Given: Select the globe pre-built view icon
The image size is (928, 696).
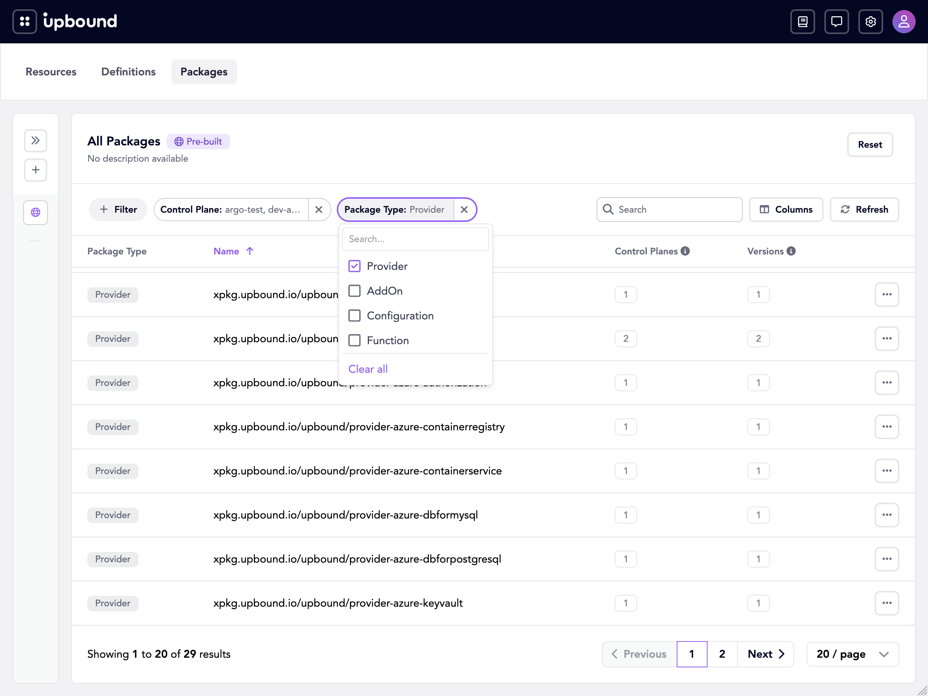Looking at the screenshot, I should tap(36, 212).
